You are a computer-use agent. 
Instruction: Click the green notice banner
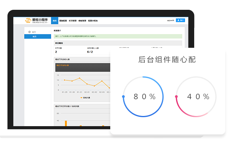[118, 36]
